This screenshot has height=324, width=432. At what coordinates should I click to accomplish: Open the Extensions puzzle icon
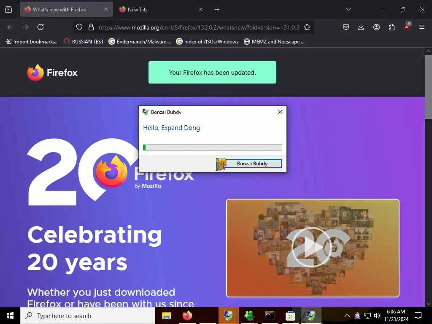coord(391,27)
